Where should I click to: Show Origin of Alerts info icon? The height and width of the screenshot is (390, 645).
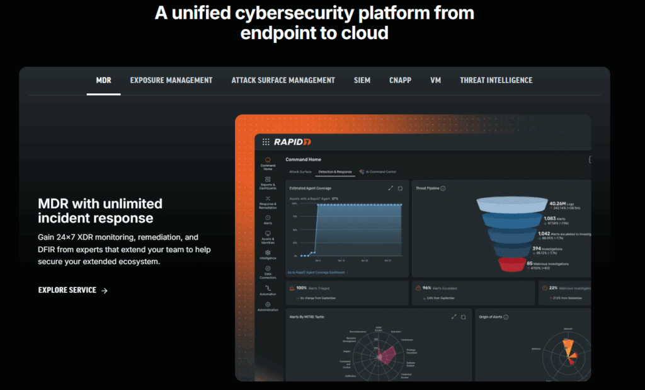(506, 317)
